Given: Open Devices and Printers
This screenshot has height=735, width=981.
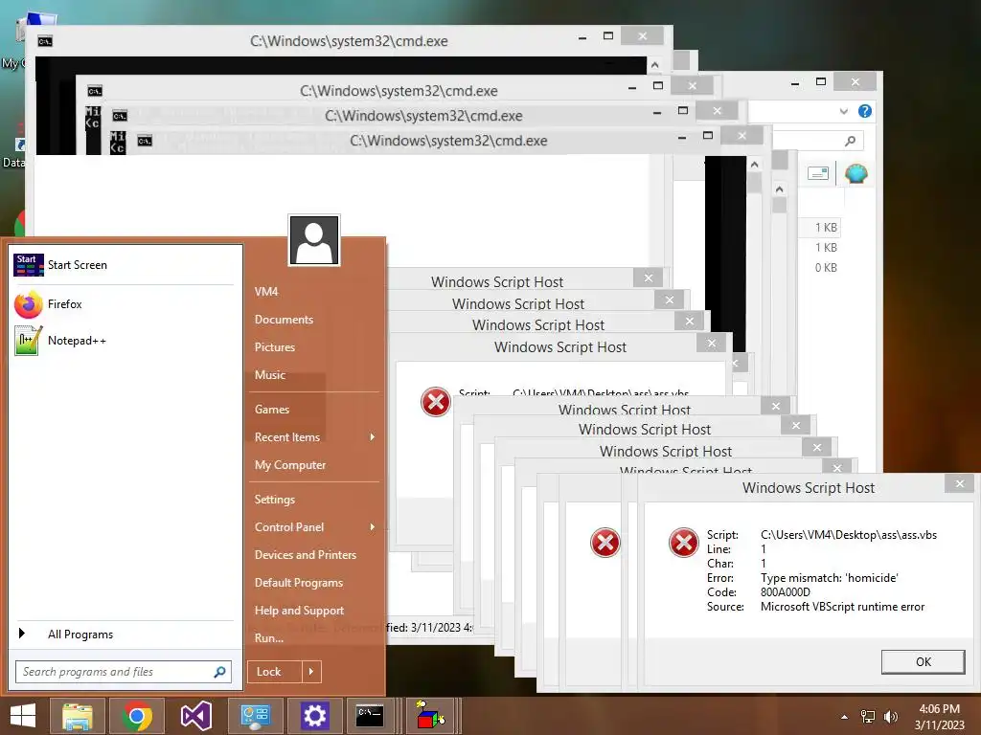Looking at the screenshot, I should coord(306,555).
